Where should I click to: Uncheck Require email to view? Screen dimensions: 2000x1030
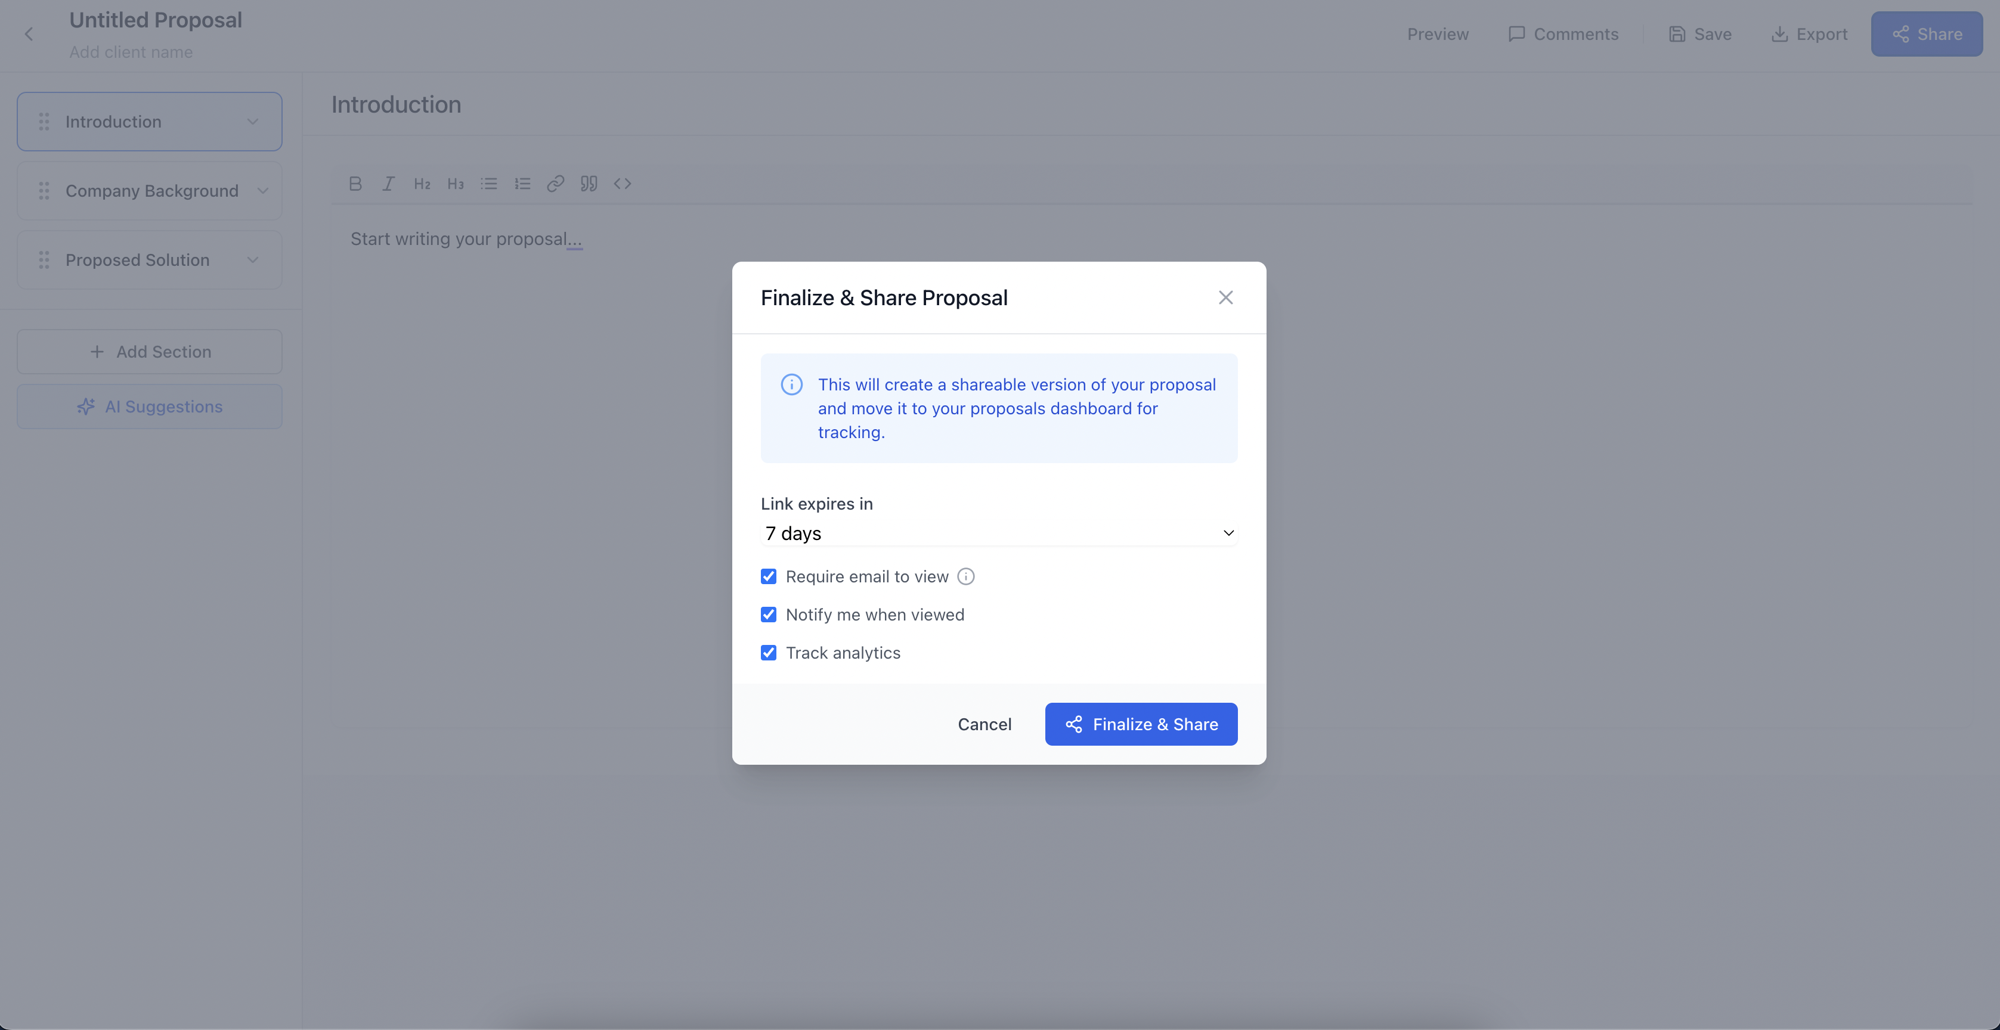point(769,577)
